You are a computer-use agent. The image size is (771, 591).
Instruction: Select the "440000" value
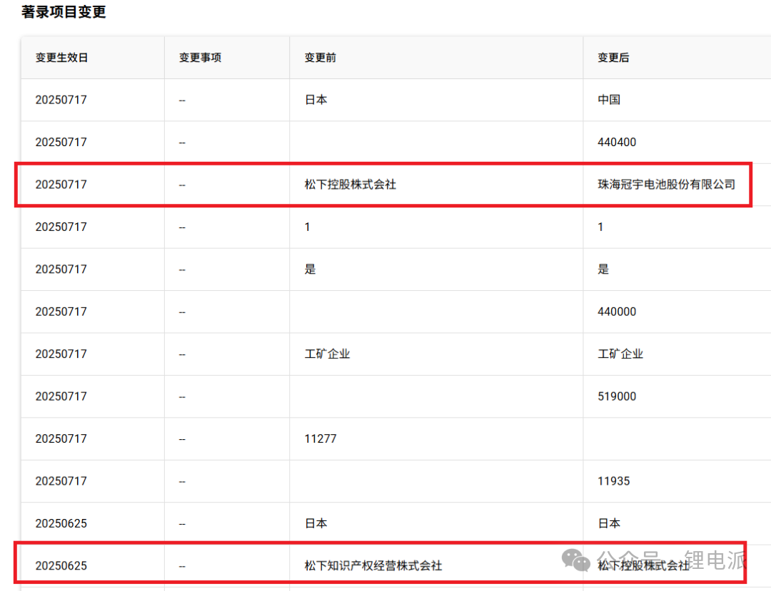click(x=617, y=312)
